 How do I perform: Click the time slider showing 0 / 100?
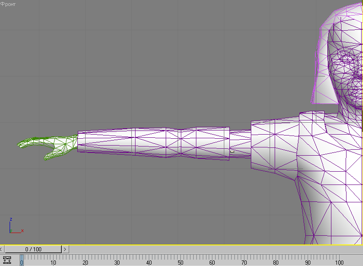tap(33, 250)
